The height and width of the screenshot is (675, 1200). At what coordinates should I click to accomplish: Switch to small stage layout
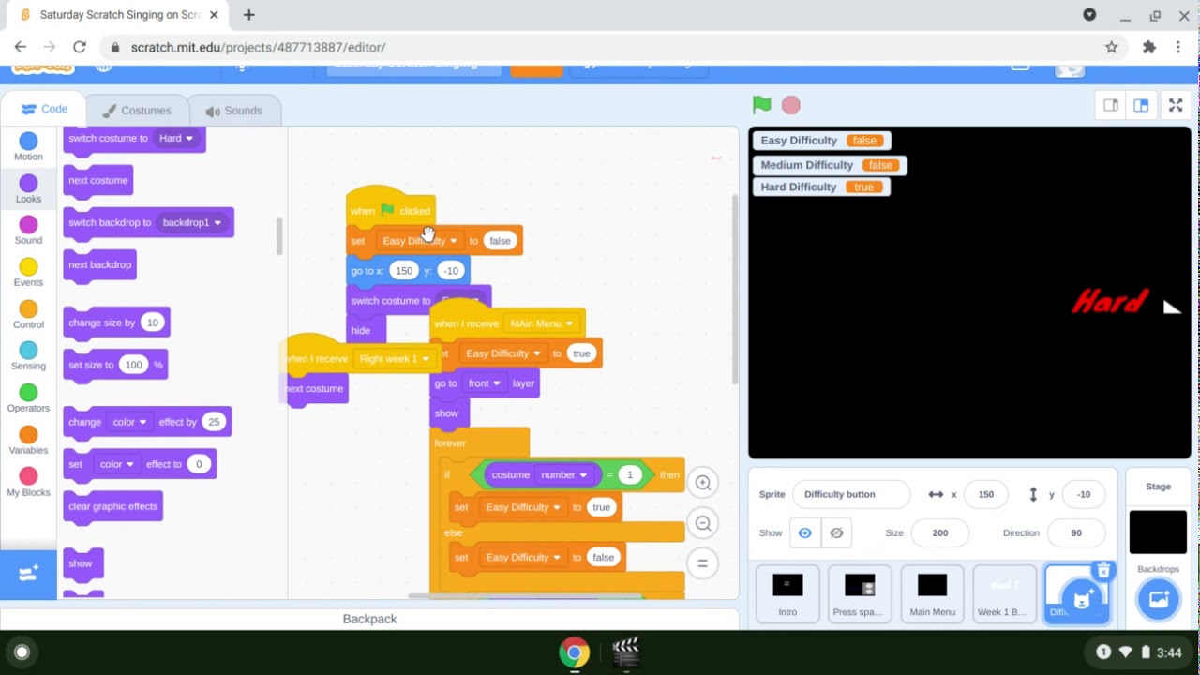tap(1110, 105)
